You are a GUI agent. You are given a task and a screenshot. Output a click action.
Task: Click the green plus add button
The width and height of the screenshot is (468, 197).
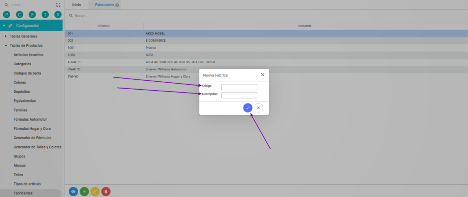[84, 191]
